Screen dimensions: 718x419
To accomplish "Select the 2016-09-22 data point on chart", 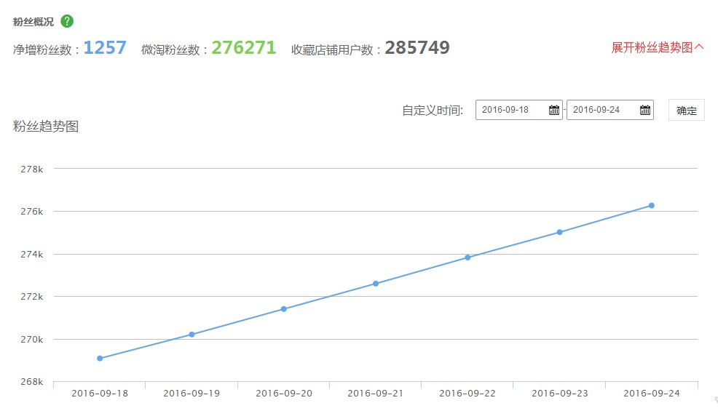I will (x=468, y=258).
